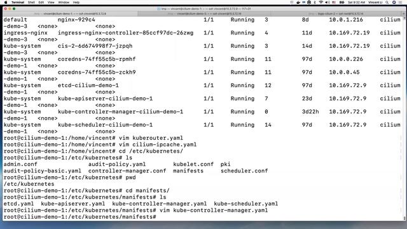Open the Help menu
The height and width of the screenshot is (229, 407).
point(76,3)
